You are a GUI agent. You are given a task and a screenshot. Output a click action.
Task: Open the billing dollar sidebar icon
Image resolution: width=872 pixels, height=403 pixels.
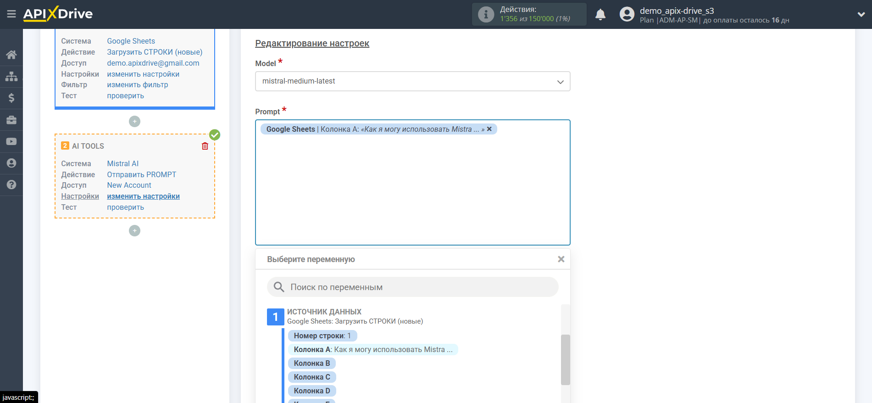11,98
